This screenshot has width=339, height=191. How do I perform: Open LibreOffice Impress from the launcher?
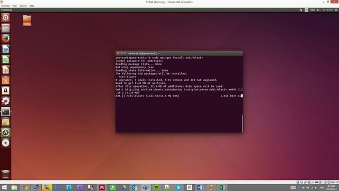[6, 70]
